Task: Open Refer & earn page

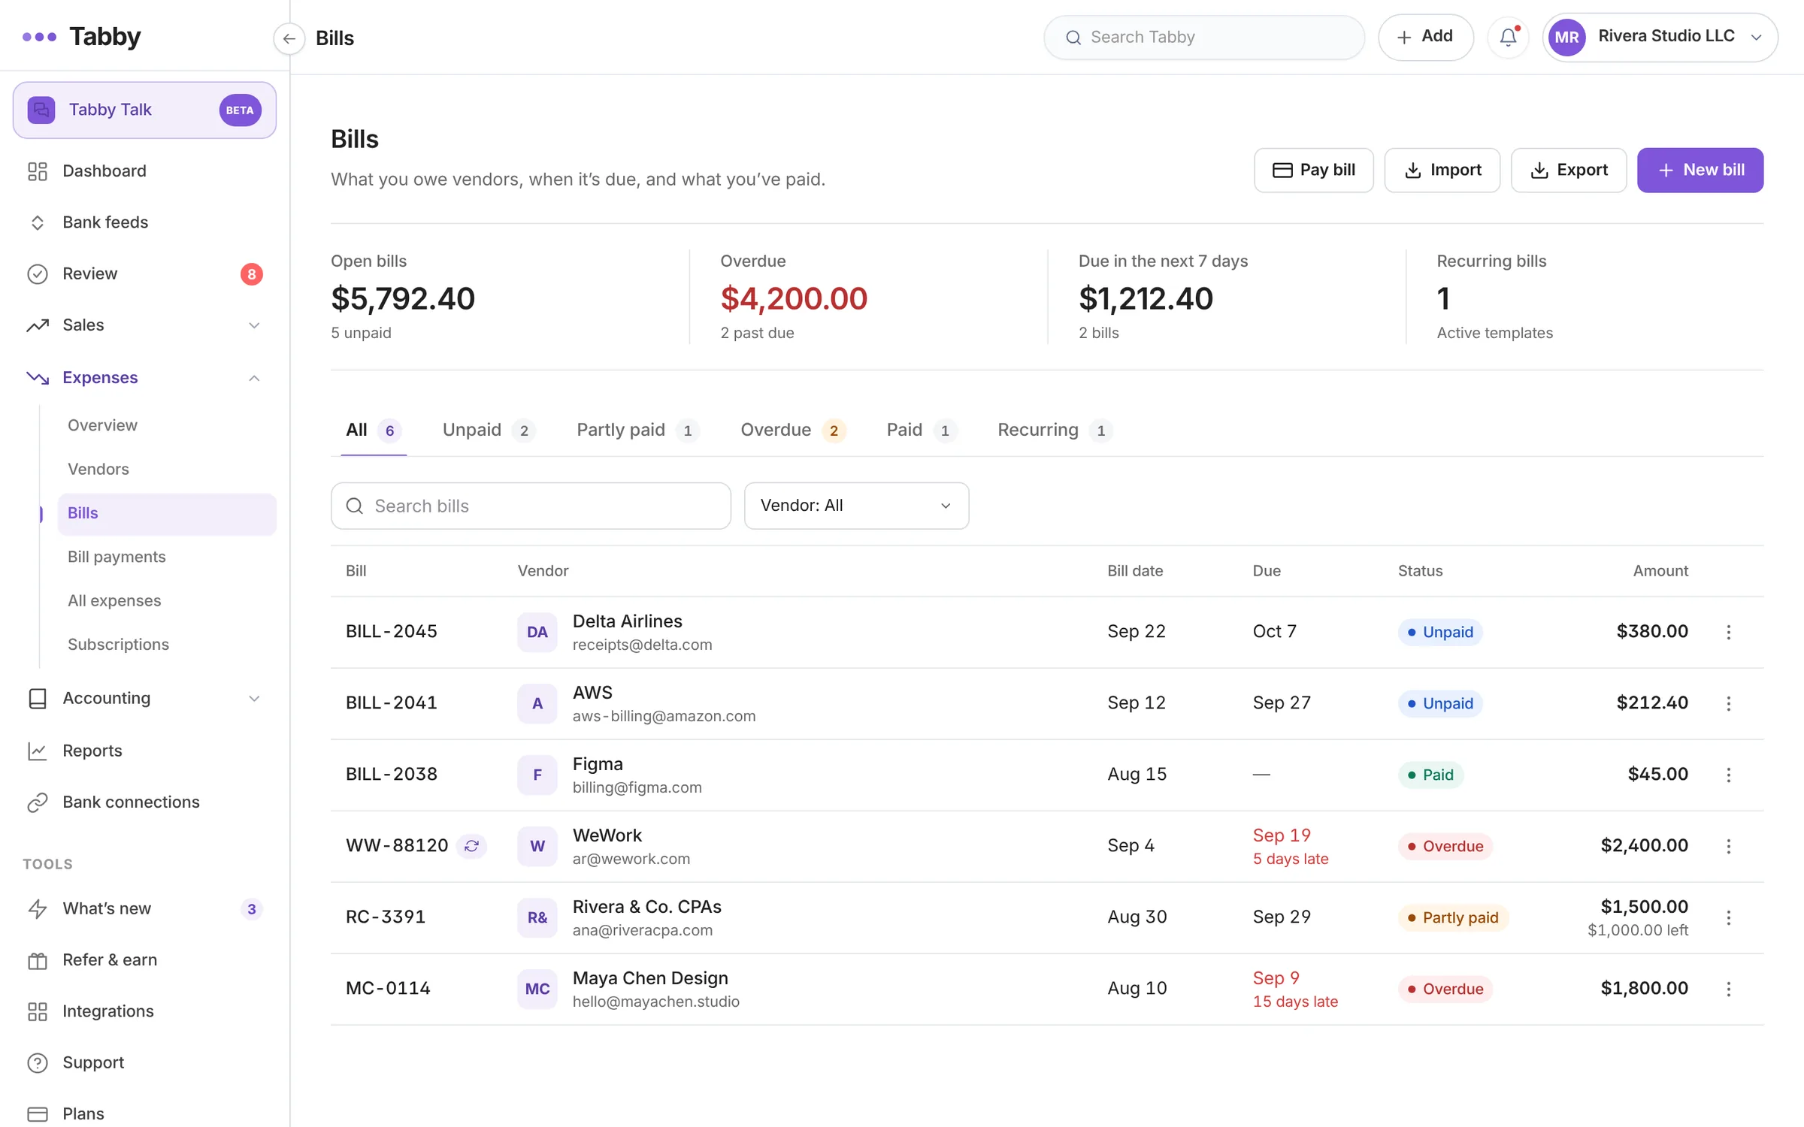Action: pyautogui.click(x=144, y=959)
